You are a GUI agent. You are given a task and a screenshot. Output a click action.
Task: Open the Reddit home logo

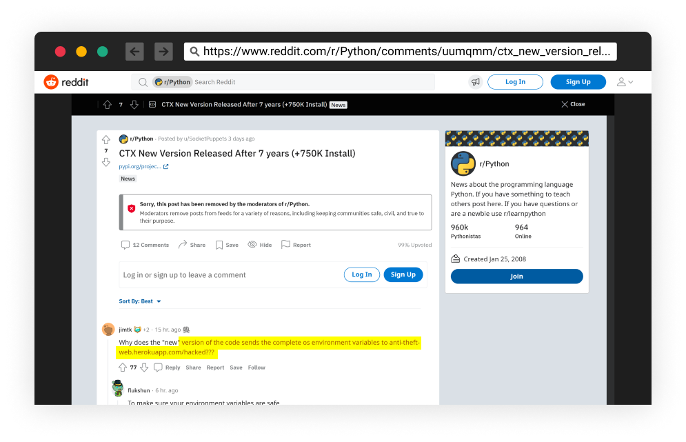tap(66, 82)
